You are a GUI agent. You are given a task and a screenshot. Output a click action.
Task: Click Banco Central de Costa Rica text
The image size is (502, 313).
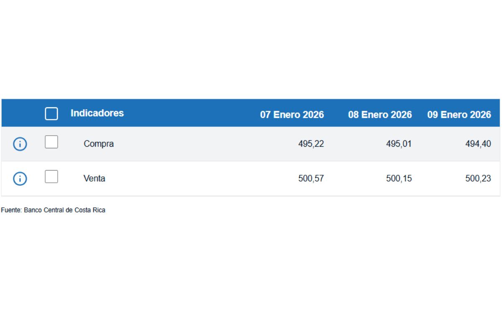(x=64, y=210)
